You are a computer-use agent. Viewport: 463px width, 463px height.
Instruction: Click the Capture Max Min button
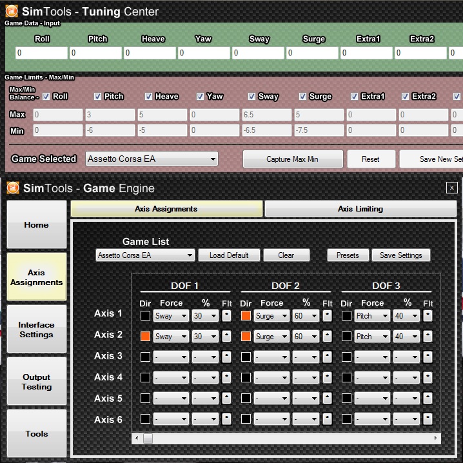(293, 159)
